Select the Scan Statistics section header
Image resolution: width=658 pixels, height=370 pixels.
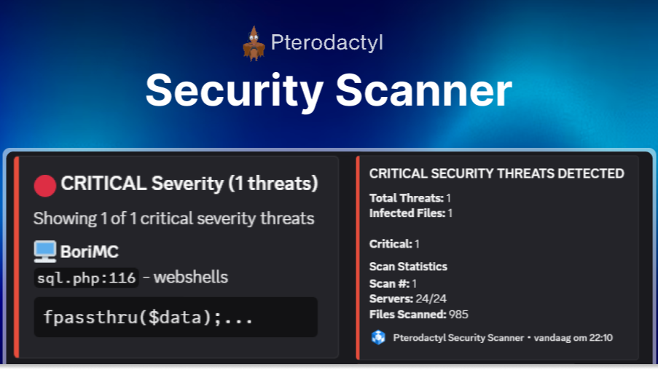coord(408,267)
